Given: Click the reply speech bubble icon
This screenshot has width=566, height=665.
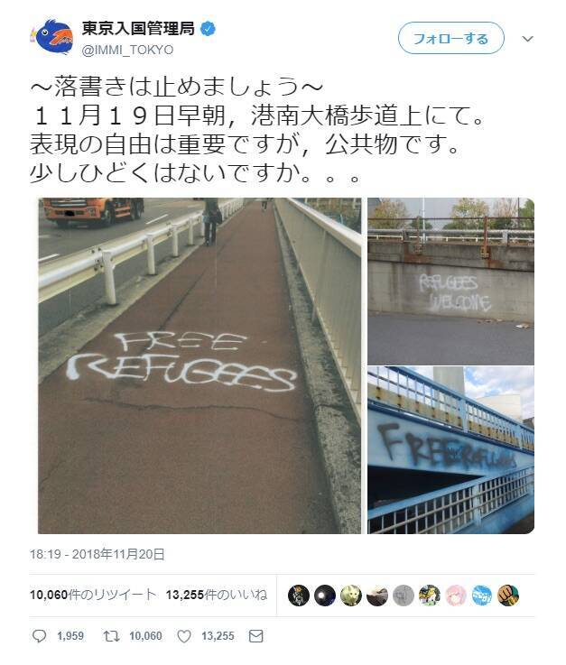Looking at the screenshot, I should coord(40,636).
